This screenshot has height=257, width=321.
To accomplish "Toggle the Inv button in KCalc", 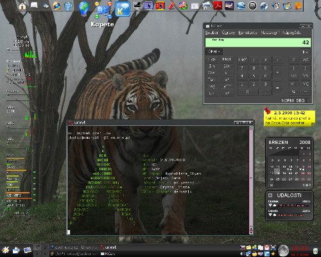I will click(305, 52).
